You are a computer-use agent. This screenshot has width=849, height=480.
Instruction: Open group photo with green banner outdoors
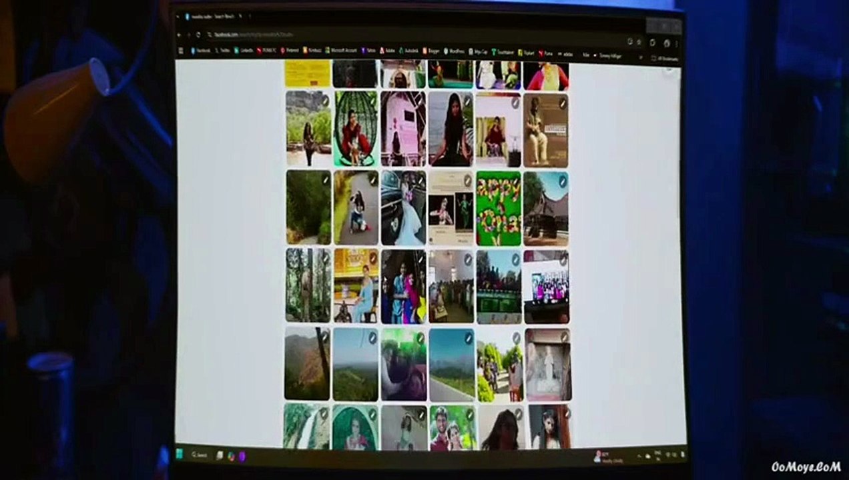point(499,287)
